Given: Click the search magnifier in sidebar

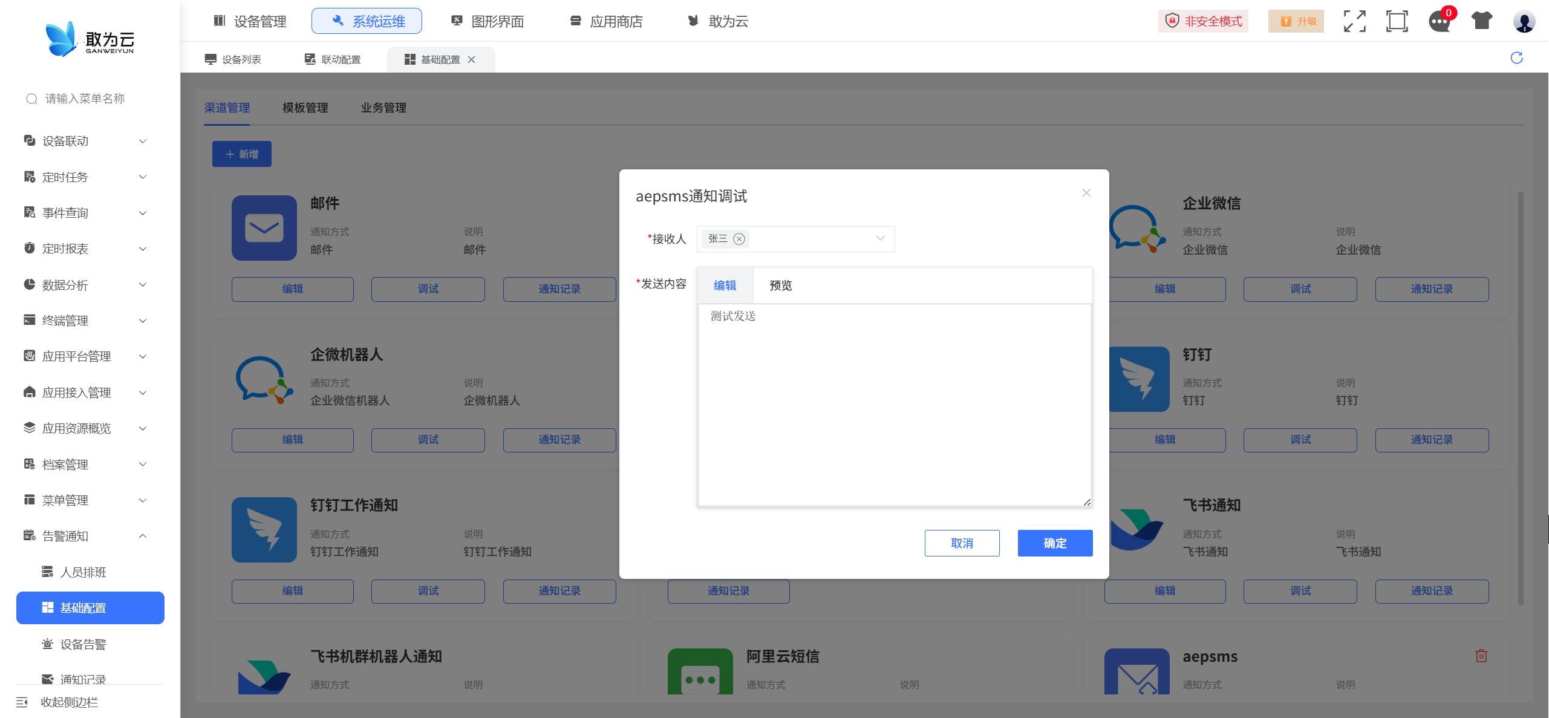Looking at the screenshot, I should (31, 99).
